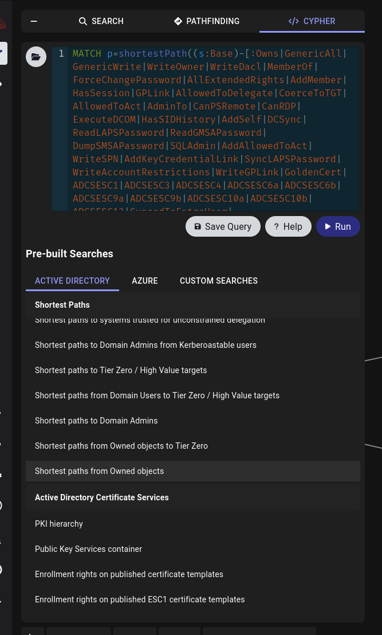Switch to the Search tab
382x635 pixels.
pyautogui.click(x=101, y=21)
